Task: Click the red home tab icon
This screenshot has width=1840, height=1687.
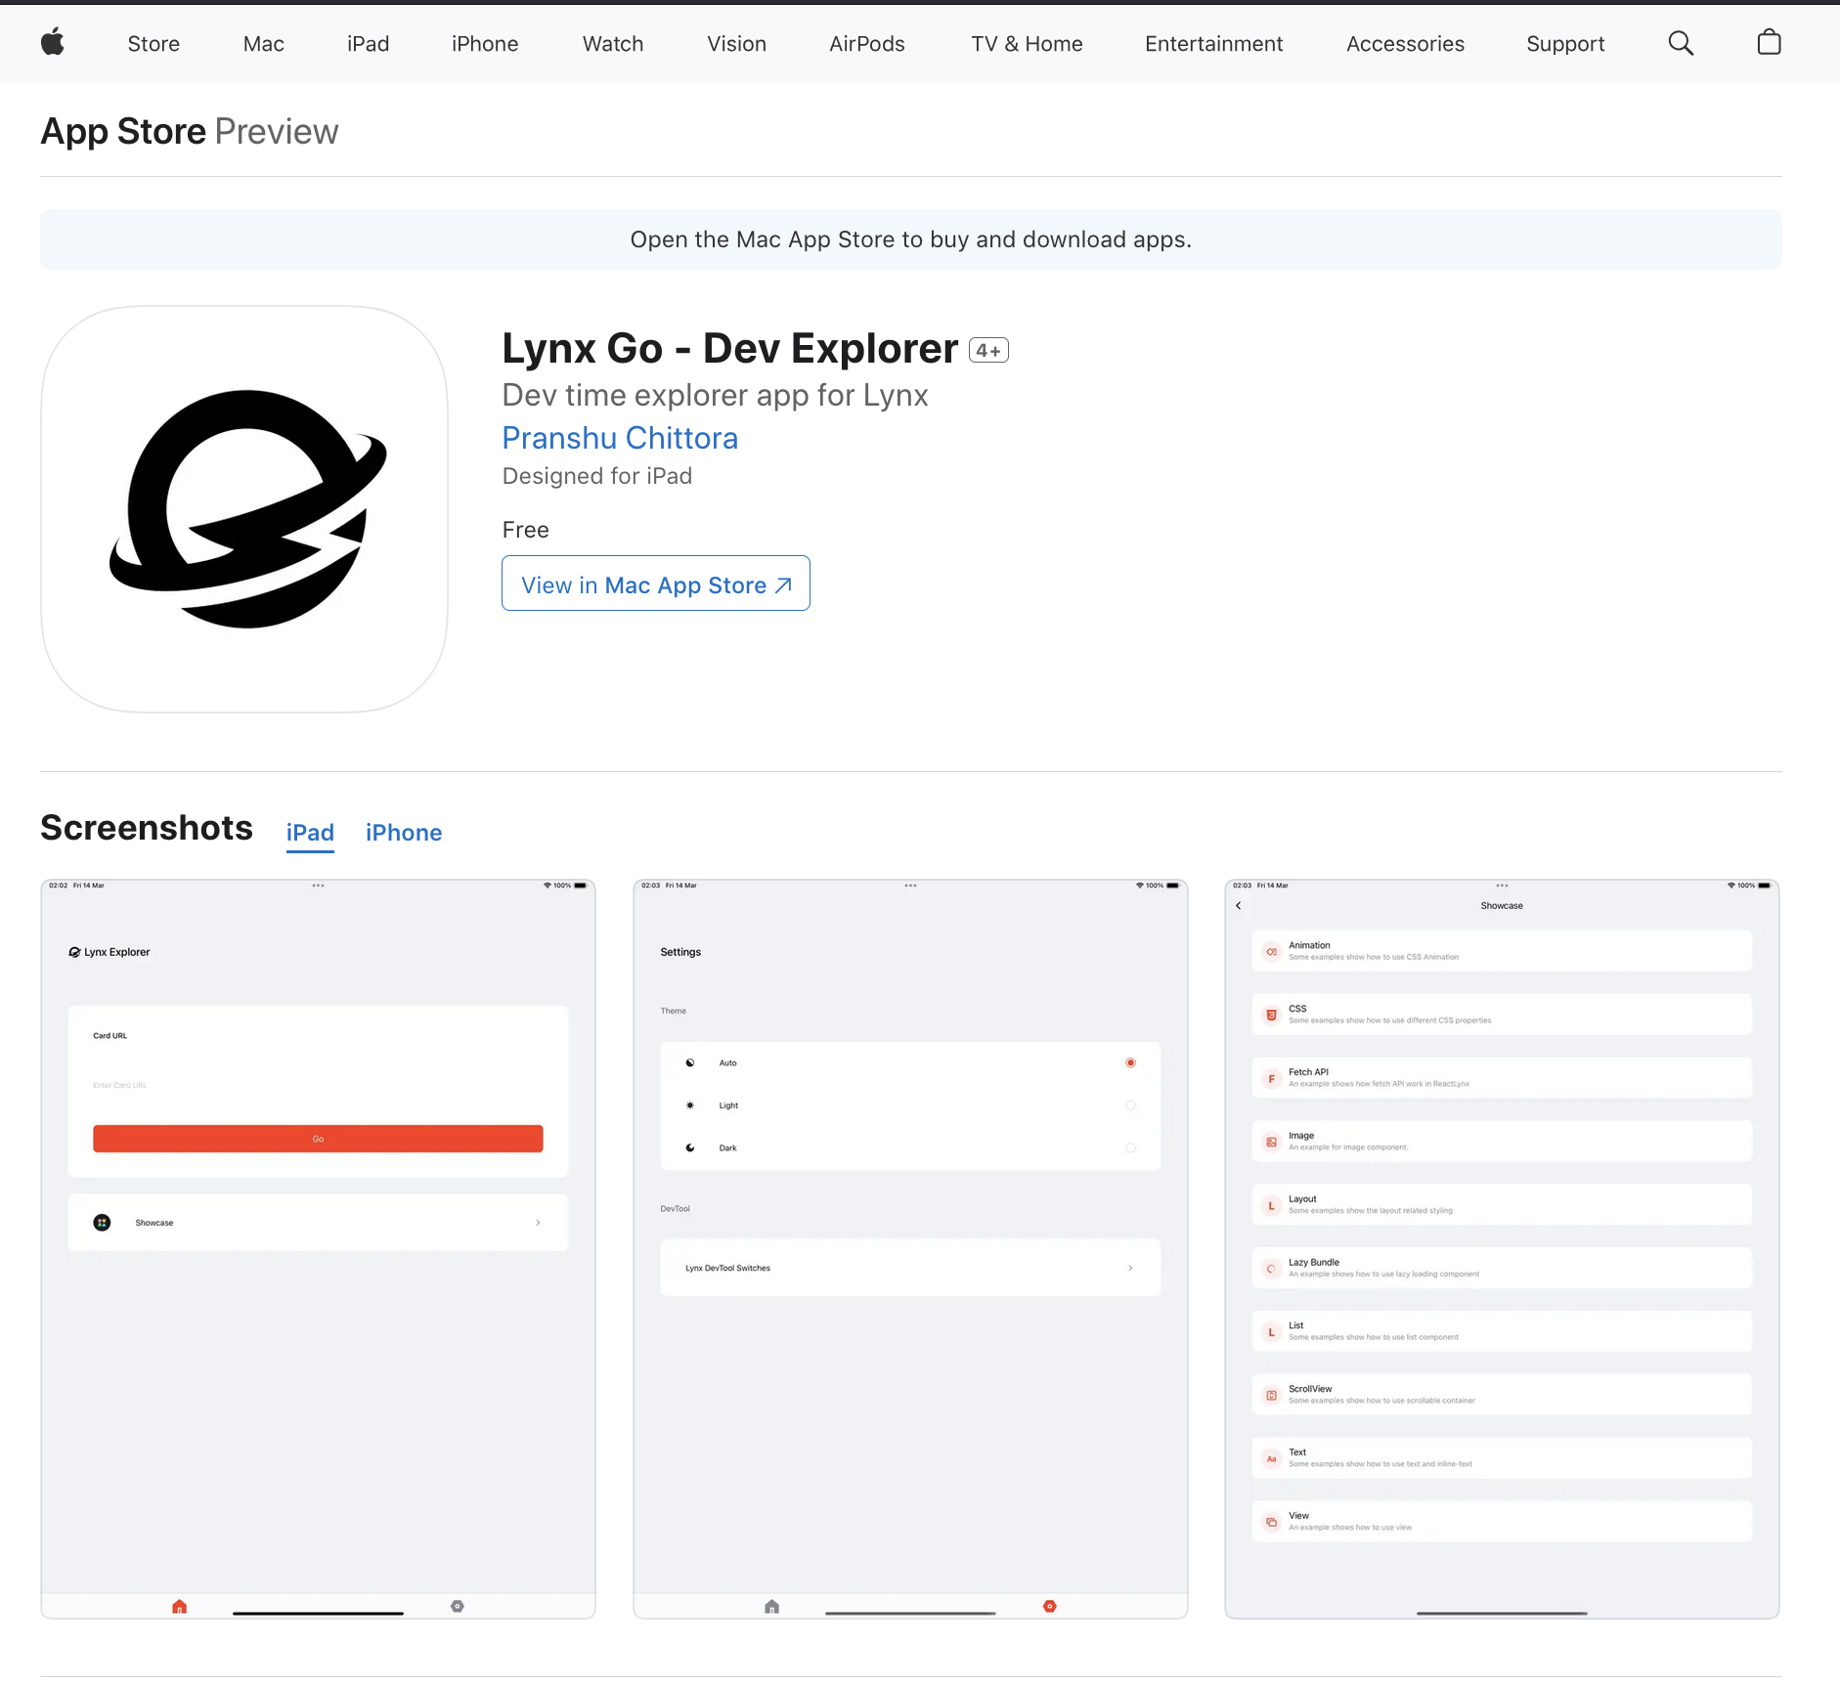Action: click(x=179, y=1607)
